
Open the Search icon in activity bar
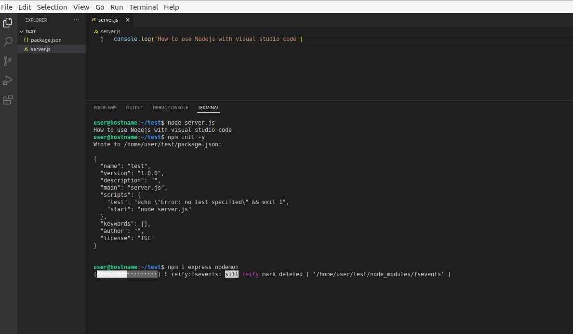pyautogui.click(x=7, y=41)
